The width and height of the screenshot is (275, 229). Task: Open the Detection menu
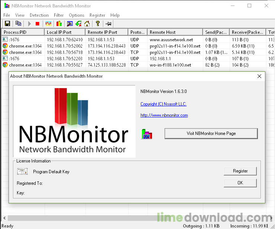click(39, 15)
